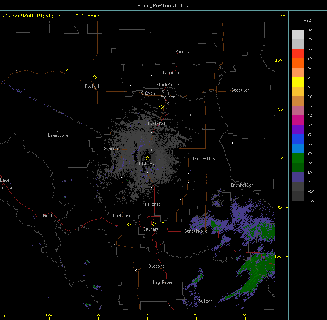
Task: Pick the red 65 dBZ legend swatch
Action: (x=298, y=54)
